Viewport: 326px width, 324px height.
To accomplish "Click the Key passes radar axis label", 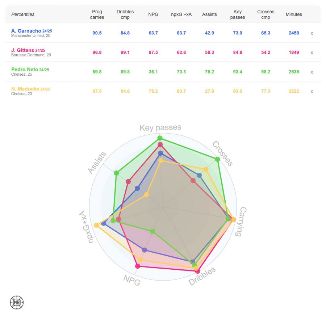I will 160,128.
